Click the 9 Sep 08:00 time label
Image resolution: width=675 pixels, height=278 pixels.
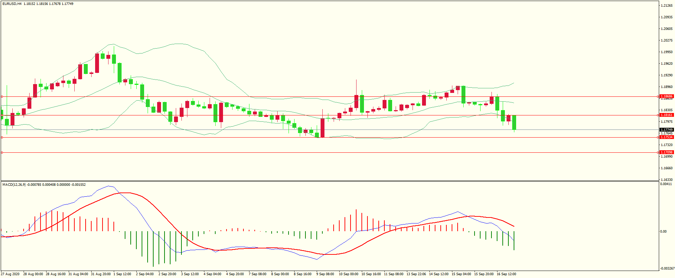[x=325, y=274]
